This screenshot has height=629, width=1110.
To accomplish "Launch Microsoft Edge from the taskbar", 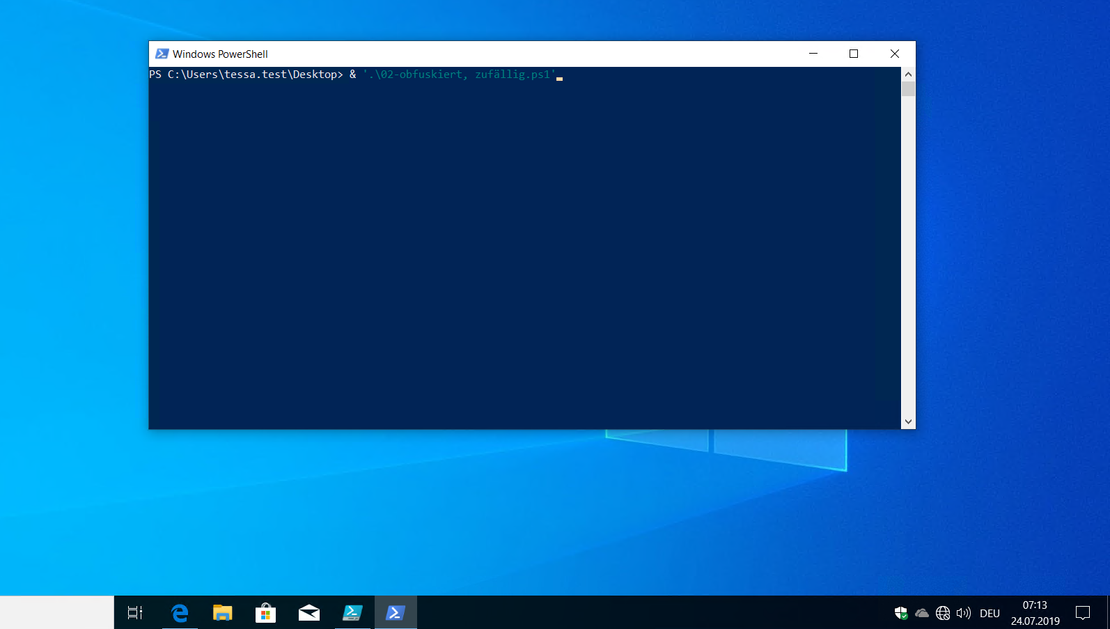I will 180,613.
